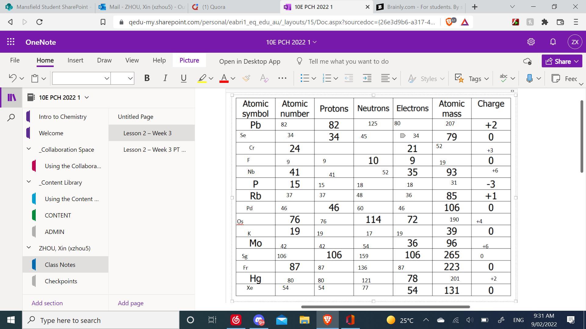Screen dimensions: 586x329
Task: Click Open in Desktop App
Action: pyautogui.click(x=250, y=62)
